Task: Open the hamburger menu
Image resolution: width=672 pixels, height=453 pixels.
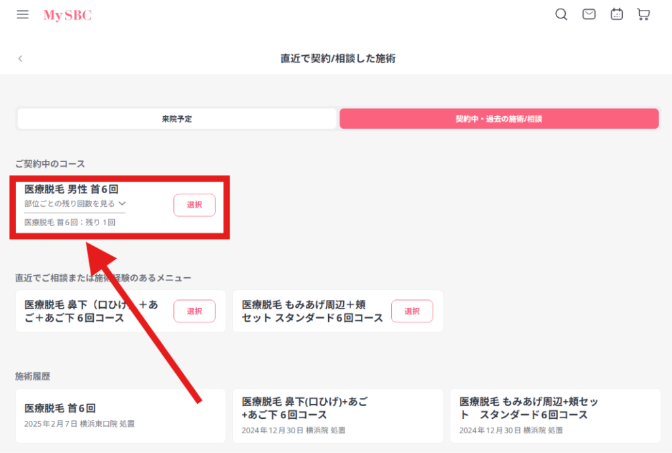Action: 23,14
